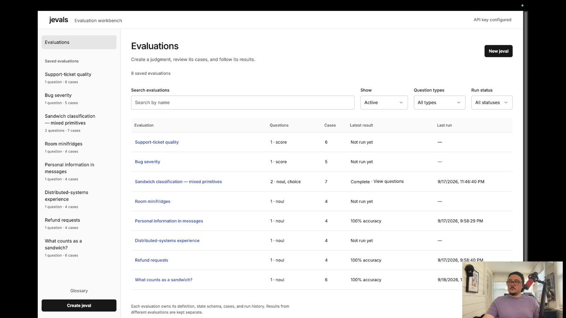The height and width of the screenshot is (318, 566).
Task: Open Support-ticket quality link in table
Action: [x=157, y=142]
